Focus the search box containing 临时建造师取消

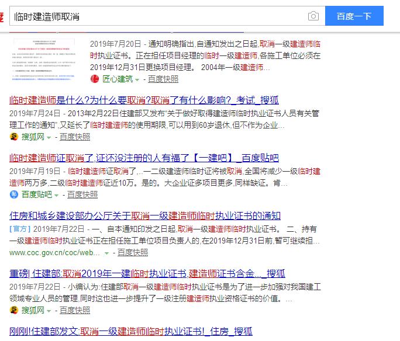[x=158, y=16]
